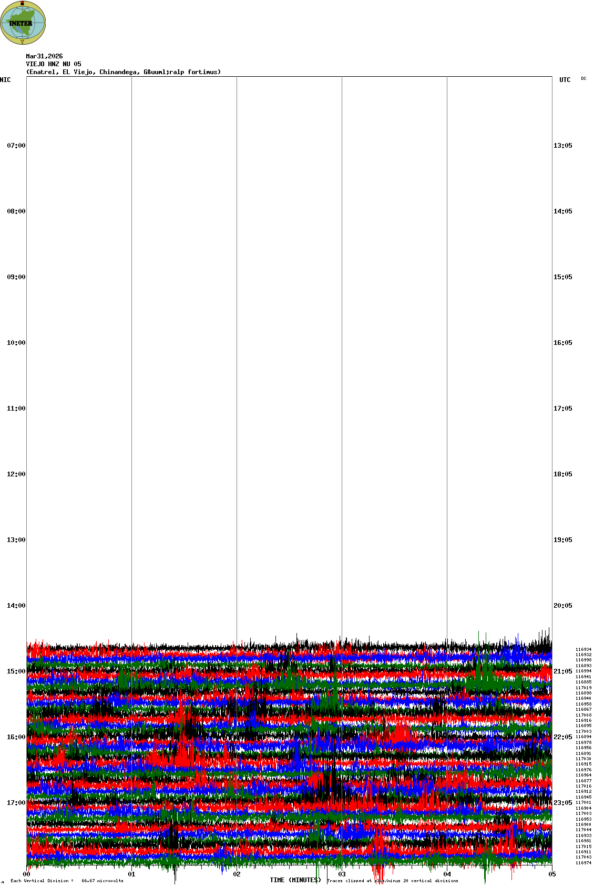The height and width of the screenshot is (888, 594).
Task: Click the 13:05 UTC time label
Action: [562, 146]
